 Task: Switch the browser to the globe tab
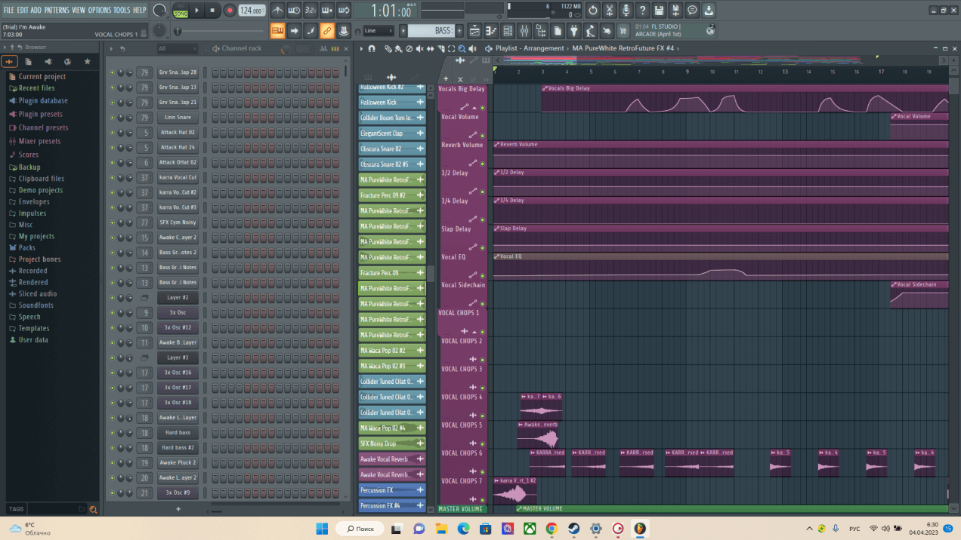pos(67,61)
